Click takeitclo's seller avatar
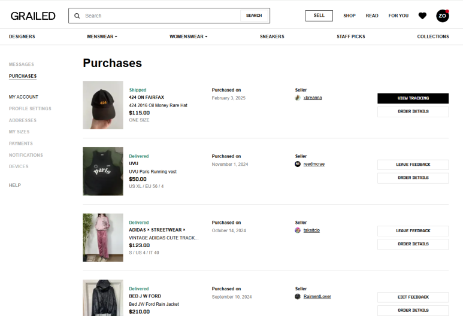Image resolution: width=463 pixels, height=316 pixels. [x=298, y=230]
